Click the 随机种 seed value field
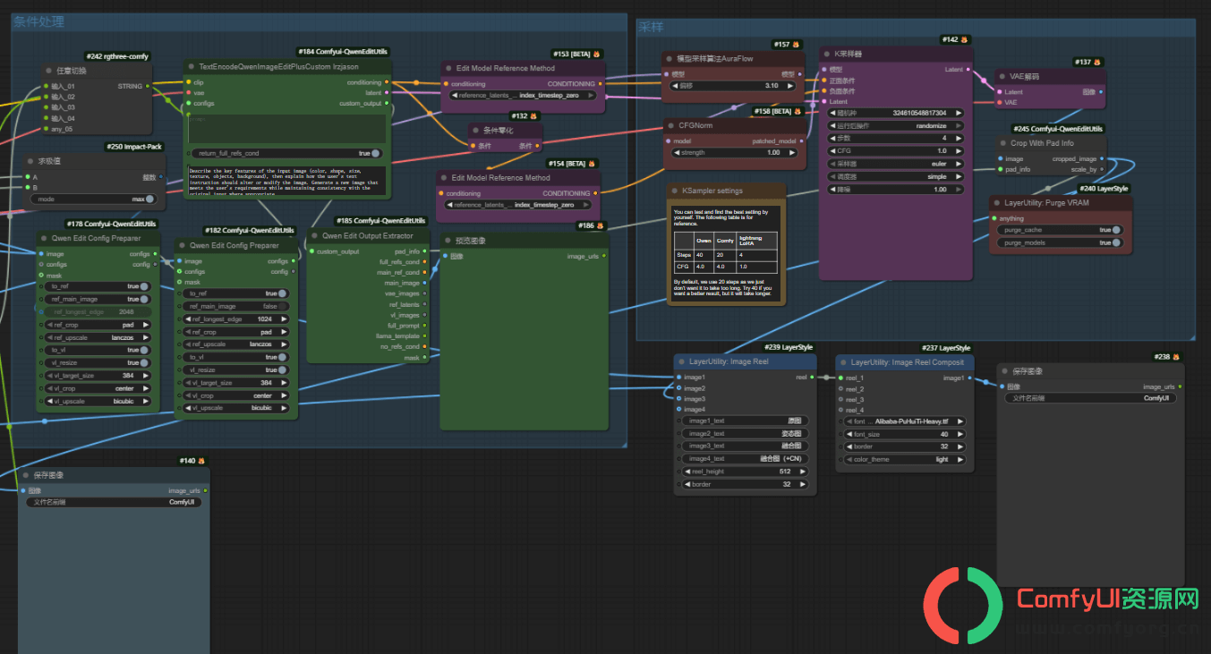Screen dimensions: 1211x654 (x=898, y=114)
